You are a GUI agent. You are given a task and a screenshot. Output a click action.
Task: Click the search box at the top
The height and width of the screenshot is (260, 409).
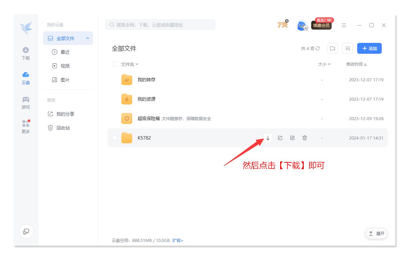[x=160, y=25]
